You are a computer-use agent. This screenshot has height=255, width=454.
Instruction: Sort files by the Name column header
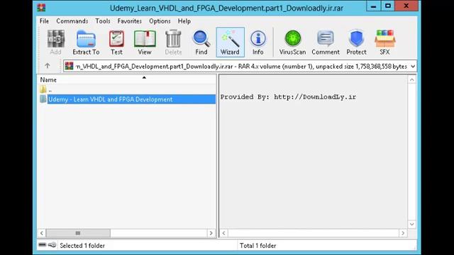click(127, 79)
